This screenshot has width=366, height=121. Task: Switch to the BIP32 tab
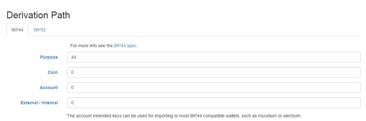pyautogui.click(x=40, y=30)
